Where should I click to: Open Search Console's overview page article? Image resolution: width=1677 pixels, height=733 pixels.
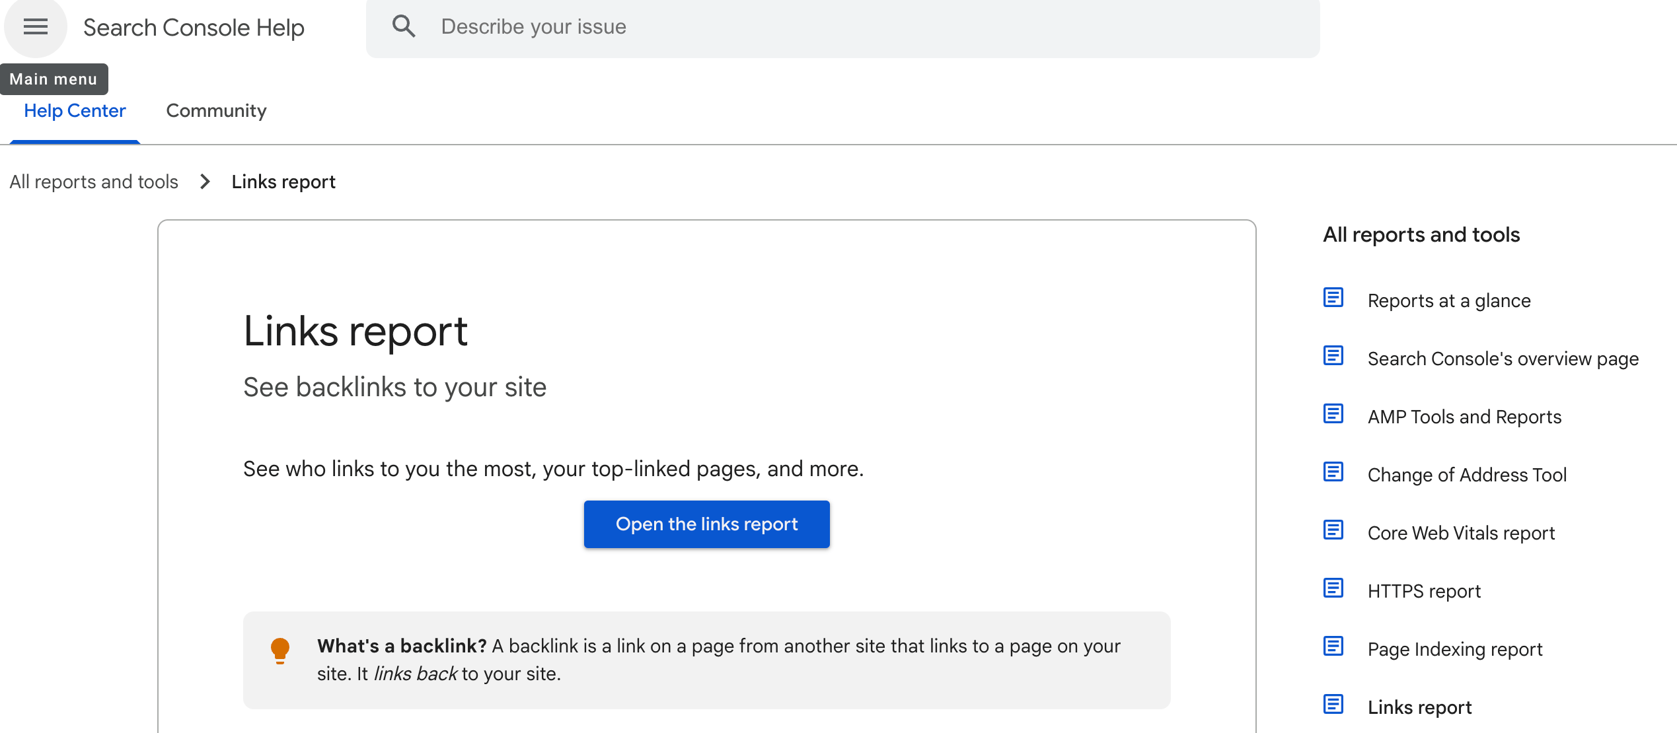tap(1503, 359)
